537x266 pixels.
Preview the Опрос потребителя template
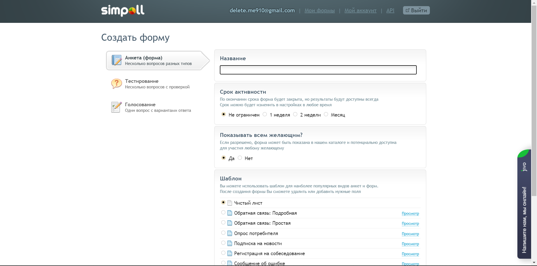(410, 234)
